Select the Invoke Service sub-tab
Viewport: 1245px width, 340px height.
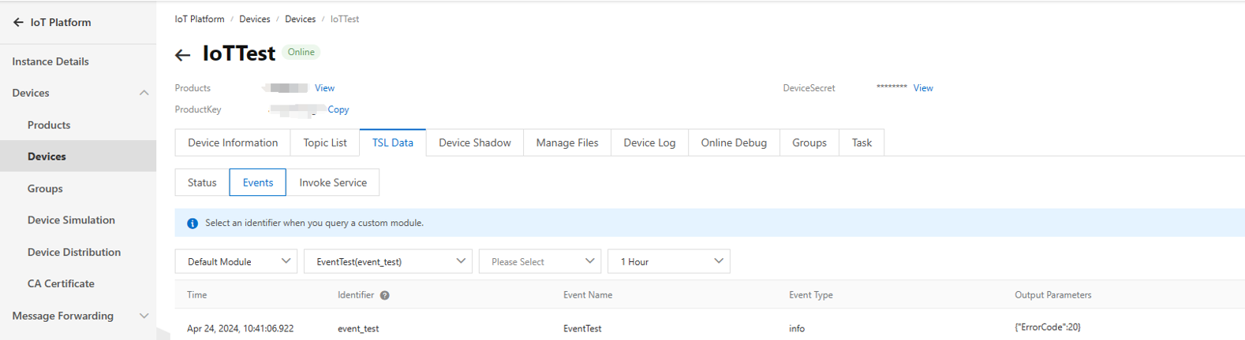(332, 183)
